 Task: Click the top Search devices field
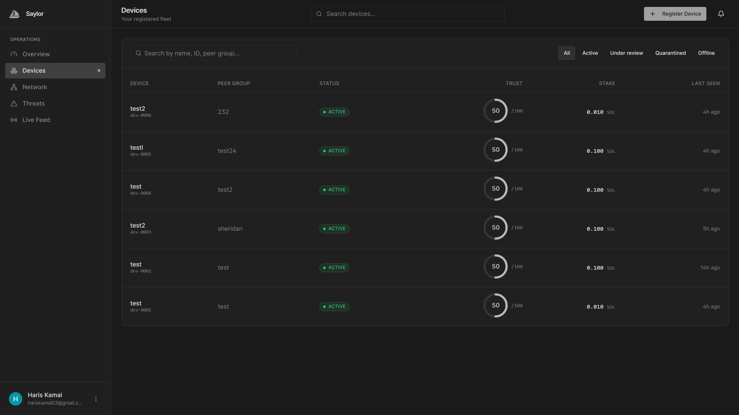coord(407,14)
